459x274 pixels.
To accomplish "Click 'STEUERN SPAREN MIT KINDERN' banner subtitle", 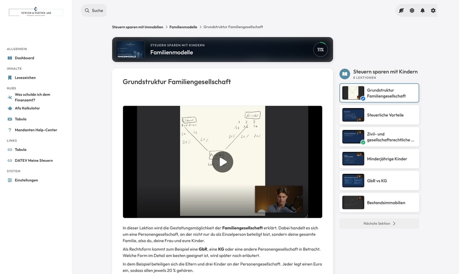I will (x=177, y=45).
